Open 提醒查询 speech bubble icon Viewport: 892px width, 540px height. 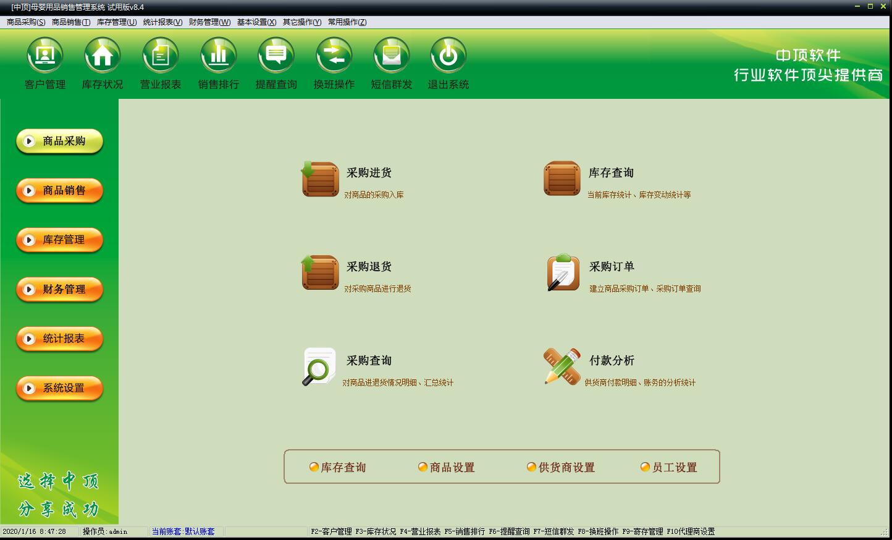[276, 56]
